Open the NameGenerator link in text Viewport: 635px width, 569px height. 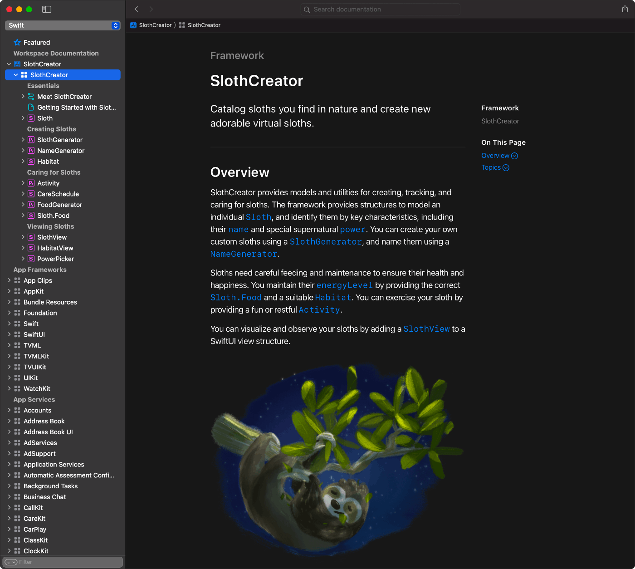point(244,254)
